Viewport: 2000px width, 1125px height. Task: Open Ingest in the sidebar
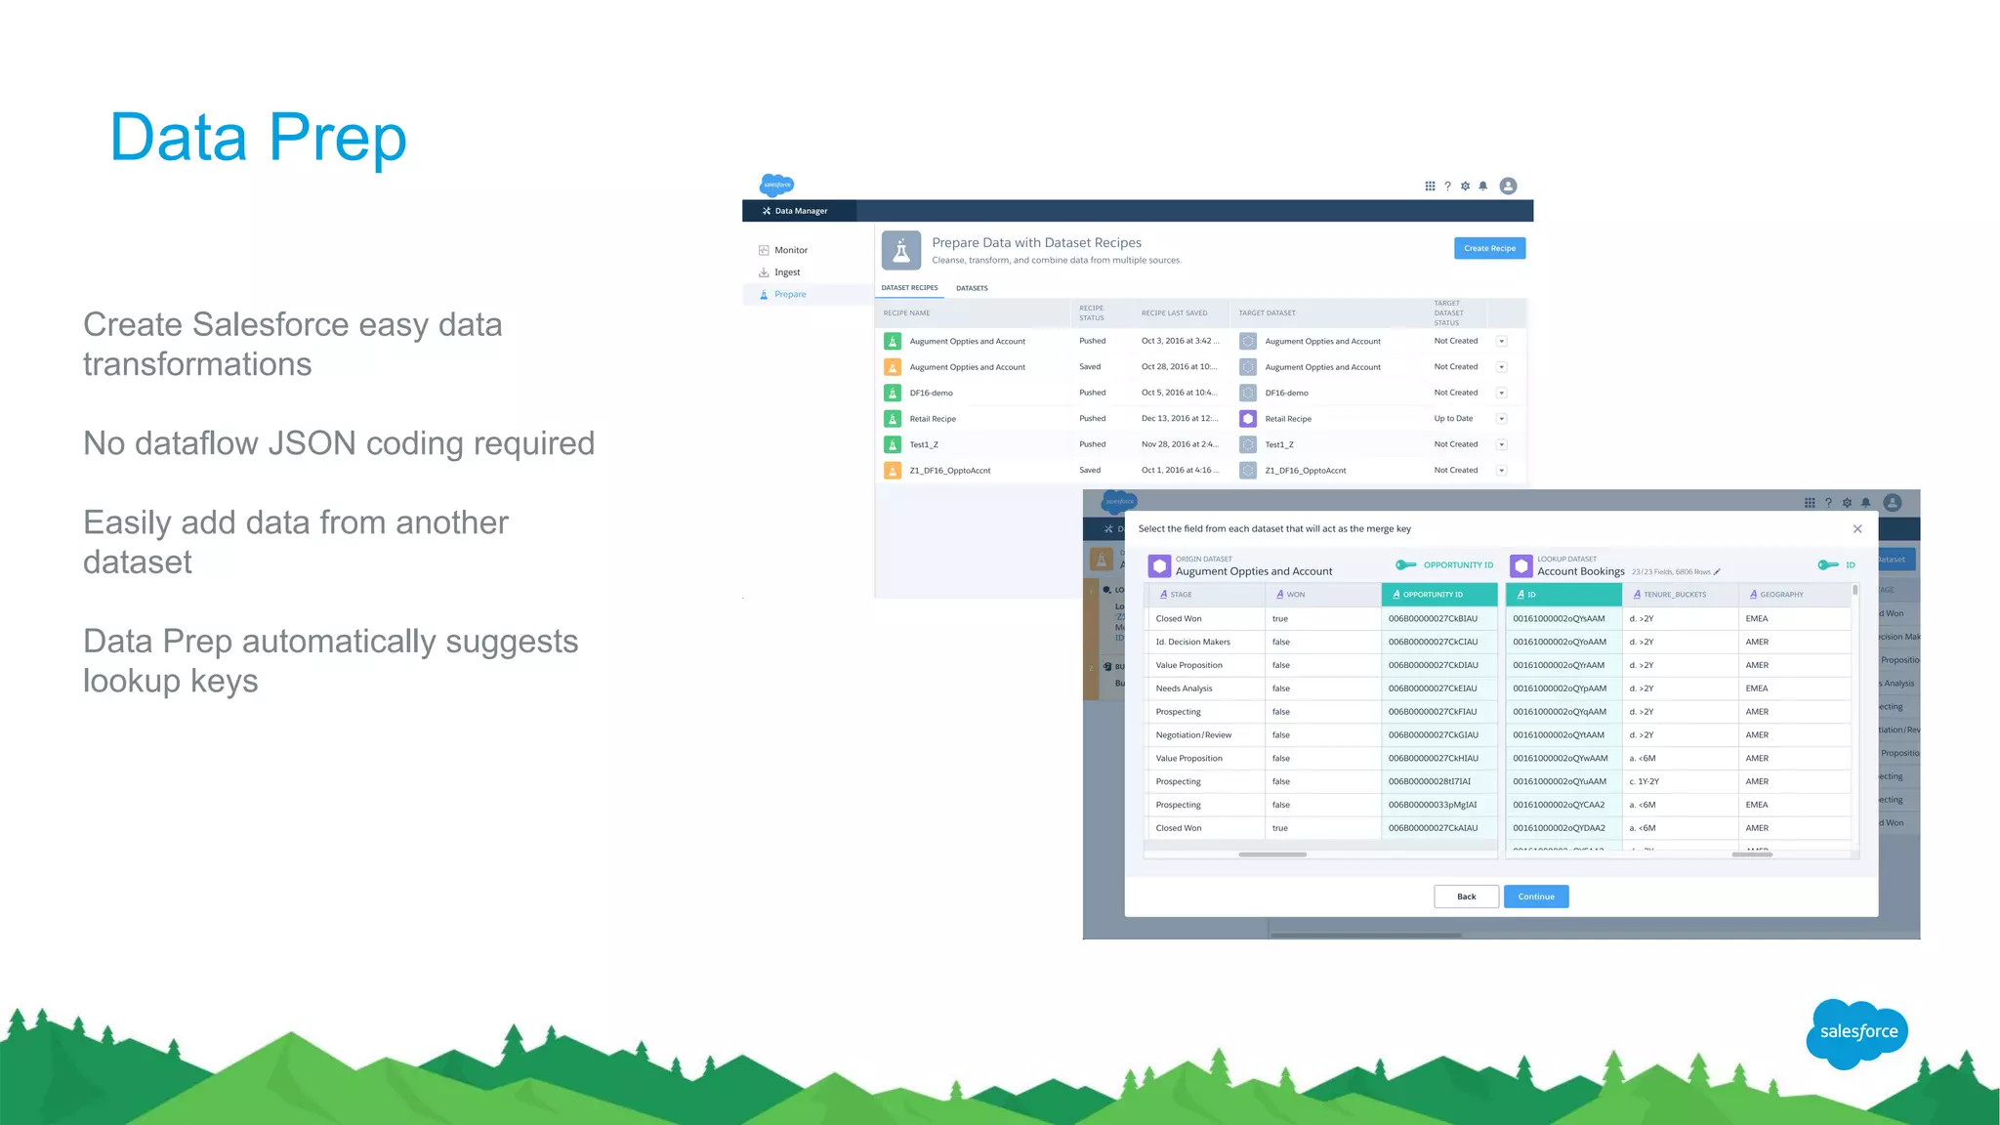click(x=786, y=272)
